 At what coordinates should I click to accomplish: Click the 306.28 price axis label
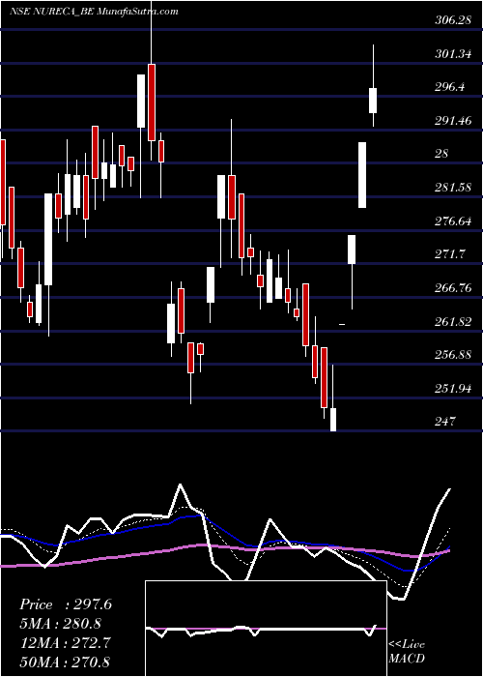(452, 20)
